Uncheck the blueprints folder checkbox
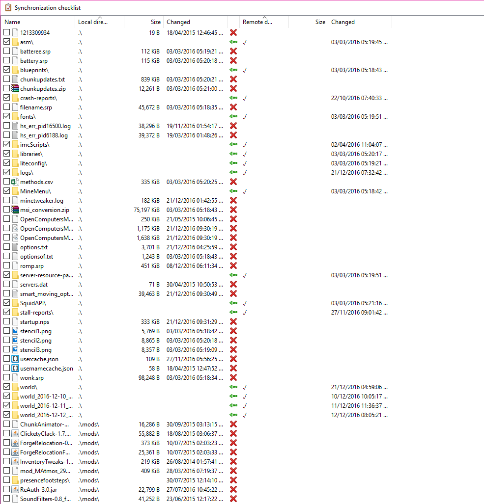484x504 pixels. click(x=6, y=70)
